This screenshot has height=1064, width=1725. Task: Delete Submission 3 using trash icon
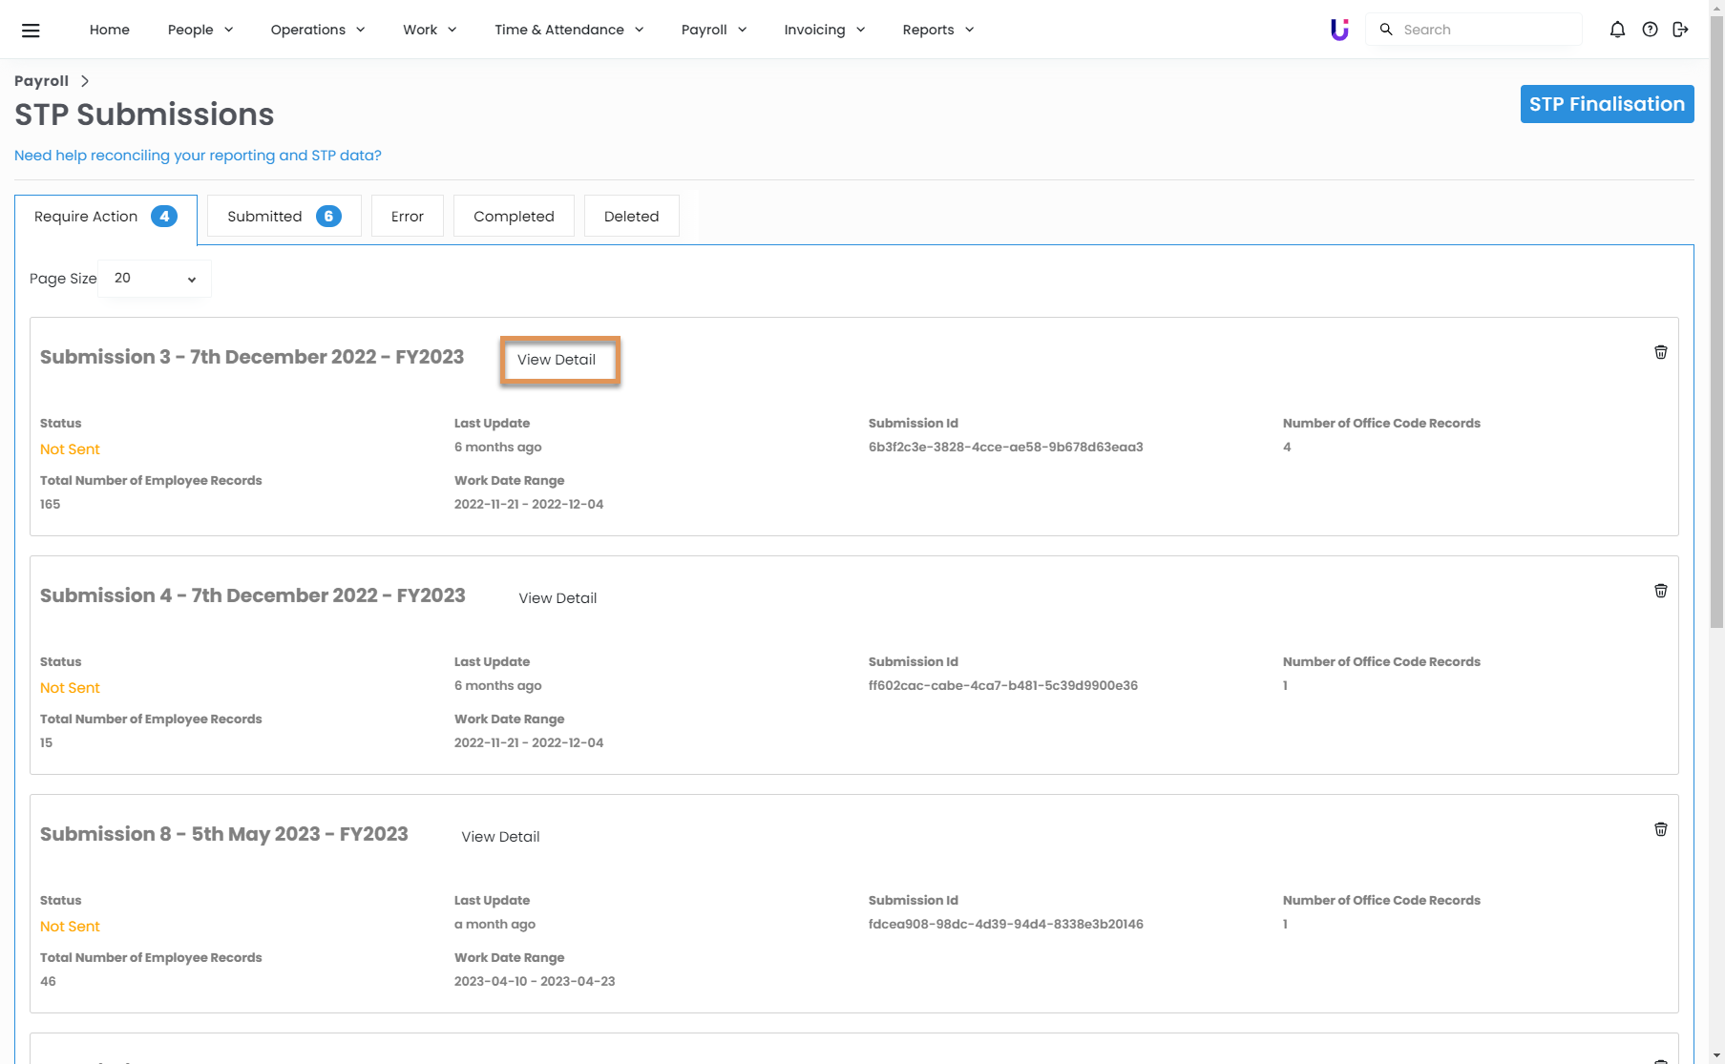click(x=1661, y=352)
